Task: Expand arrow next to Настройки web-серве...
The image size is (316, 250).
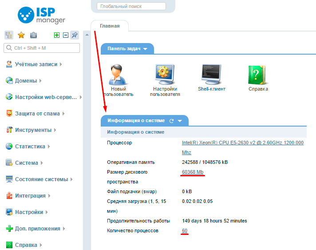Action: coord(81,97)
